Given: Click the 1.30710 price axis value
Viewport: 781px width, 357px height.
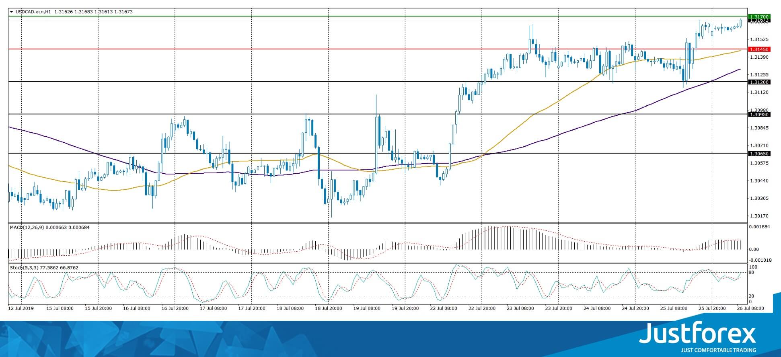Looking at the screenshot, I should click(x=759, y=146).
